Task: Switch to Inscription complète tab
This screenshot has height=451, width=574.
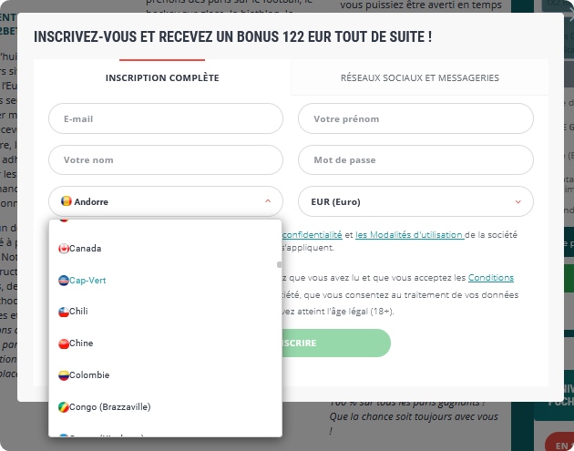Action: 162,77
